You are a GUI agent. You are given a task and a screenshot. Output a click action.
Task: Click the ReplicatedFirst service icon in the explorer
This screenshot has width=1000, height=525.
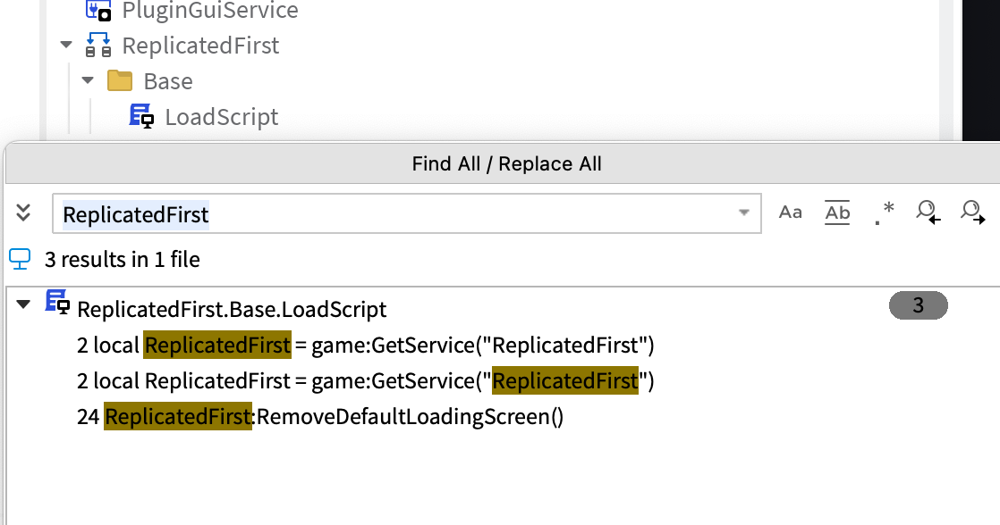point(98,46)
